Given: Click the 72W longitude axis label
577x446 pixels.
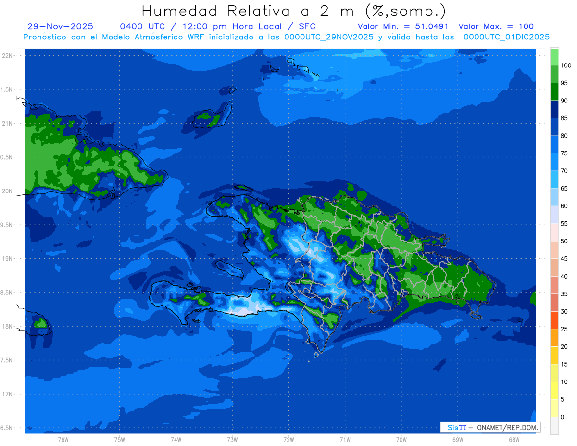Looking at the screenshot, I should click(288, 439).
